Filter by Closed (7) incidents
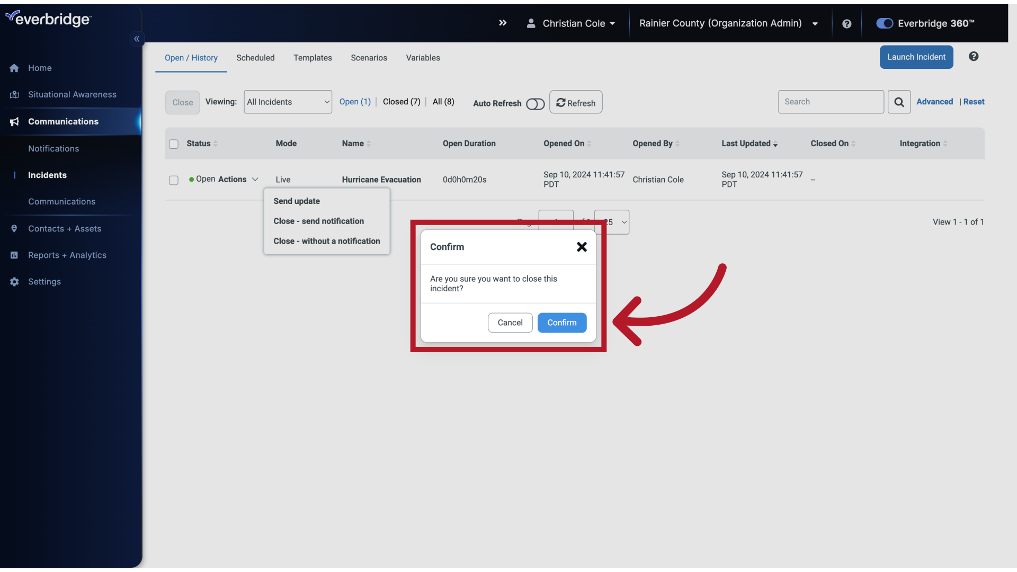Screen dimensions: 1017x572 coord(402,102)
